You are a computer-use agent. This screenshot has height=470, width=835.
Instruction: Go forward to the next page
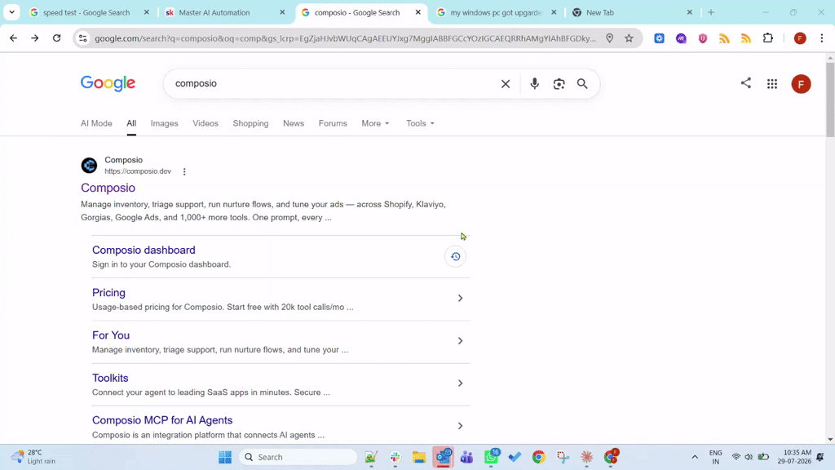click(x=34, y=38)
